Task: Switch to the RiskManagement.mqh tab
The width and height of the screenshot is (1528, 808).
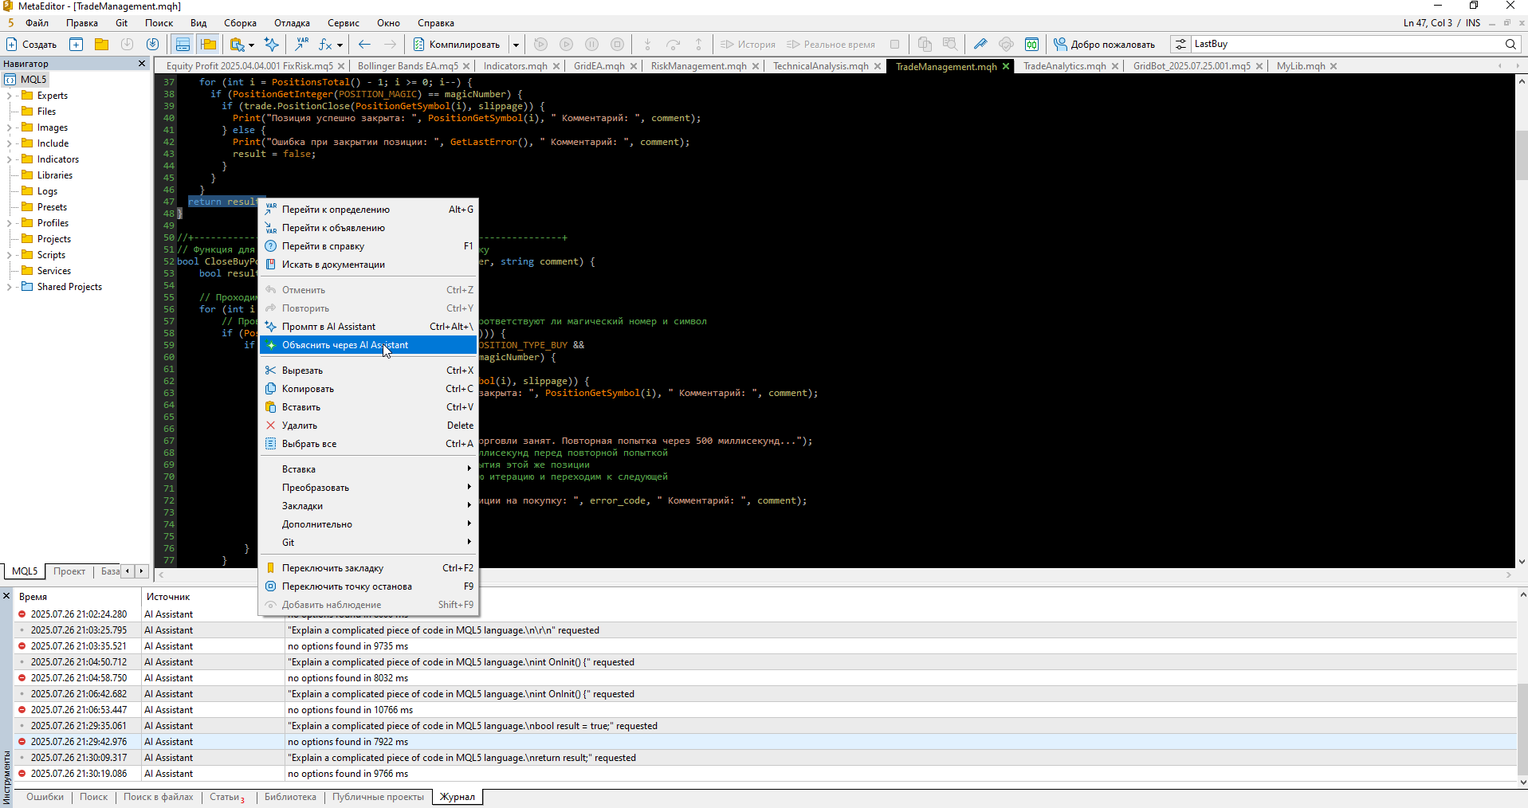Action: (697, 66)
